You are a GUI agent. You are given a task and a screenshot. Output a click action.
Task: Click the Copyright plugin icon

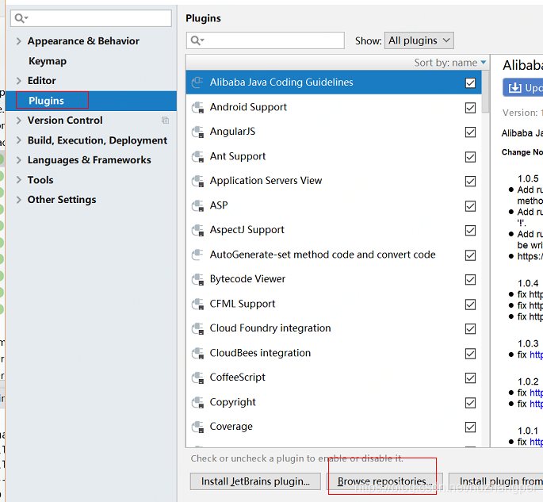(x=197, y=403)
